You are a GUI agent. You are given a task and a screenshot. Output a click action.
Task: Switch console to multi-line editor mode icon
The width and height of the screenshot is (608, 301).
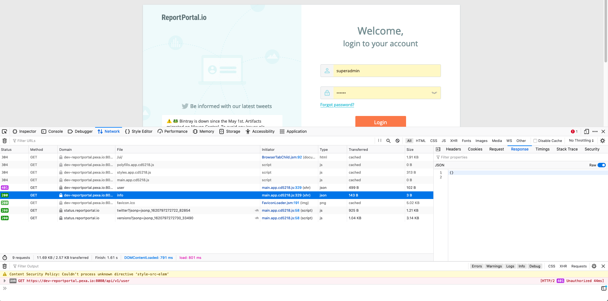pyautogui.click(x=604, y=288)
